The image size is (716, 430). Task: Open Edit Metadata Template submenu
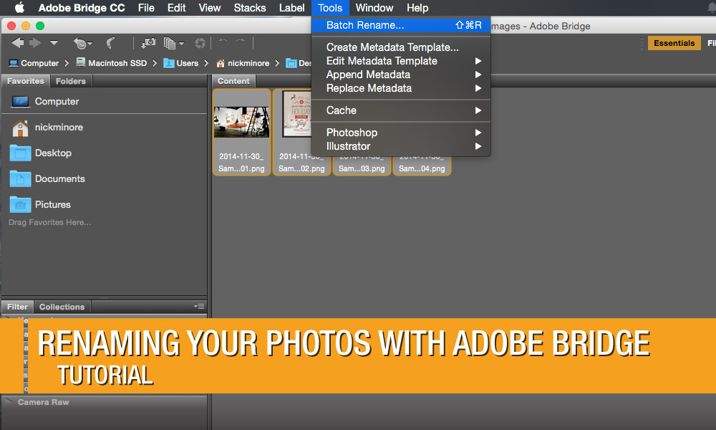tap(401, 61)
